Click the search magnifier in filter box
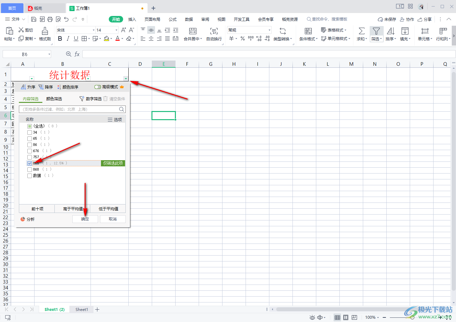Image resolution: width=456 pixels, height=322 pixels. (121, 109)
